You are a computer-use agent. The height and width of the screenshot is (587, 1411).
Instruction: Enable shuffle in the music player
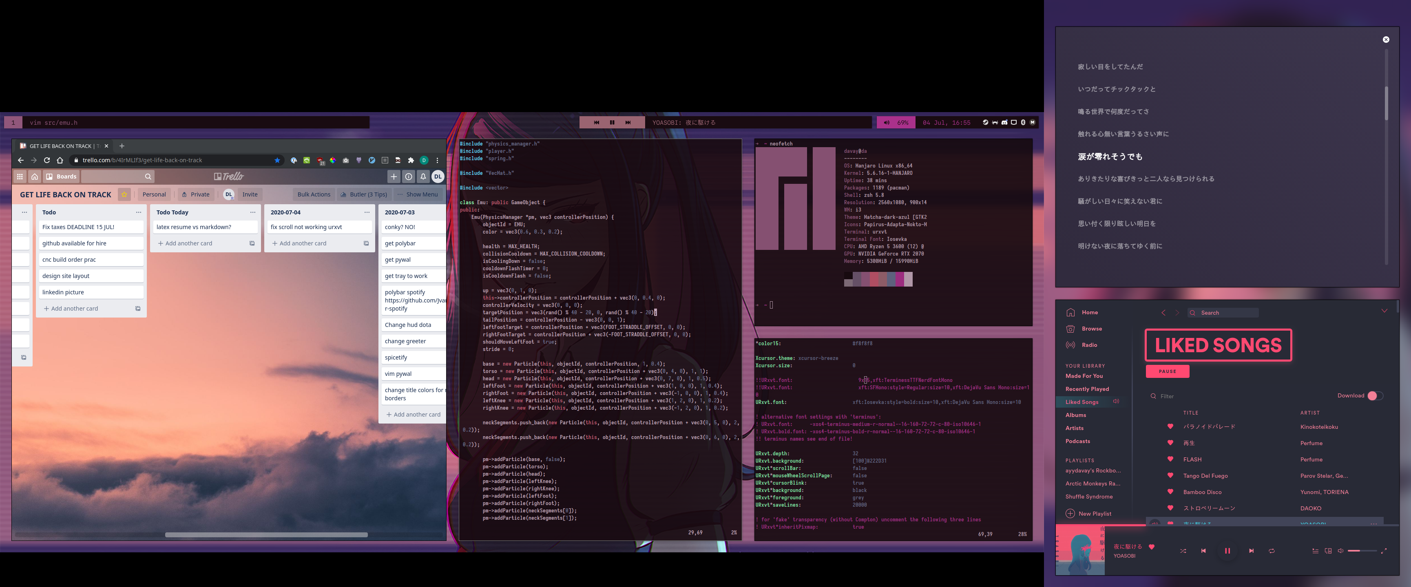pos(1183,551)
